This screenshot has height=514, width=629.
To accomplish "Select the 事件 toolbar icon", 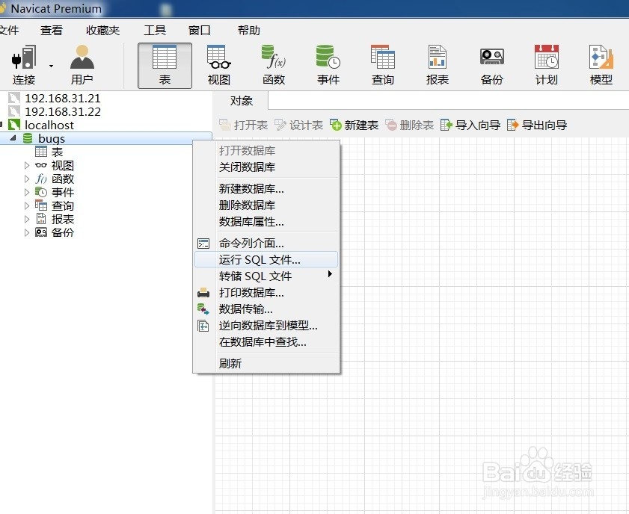I will (328, 63).
